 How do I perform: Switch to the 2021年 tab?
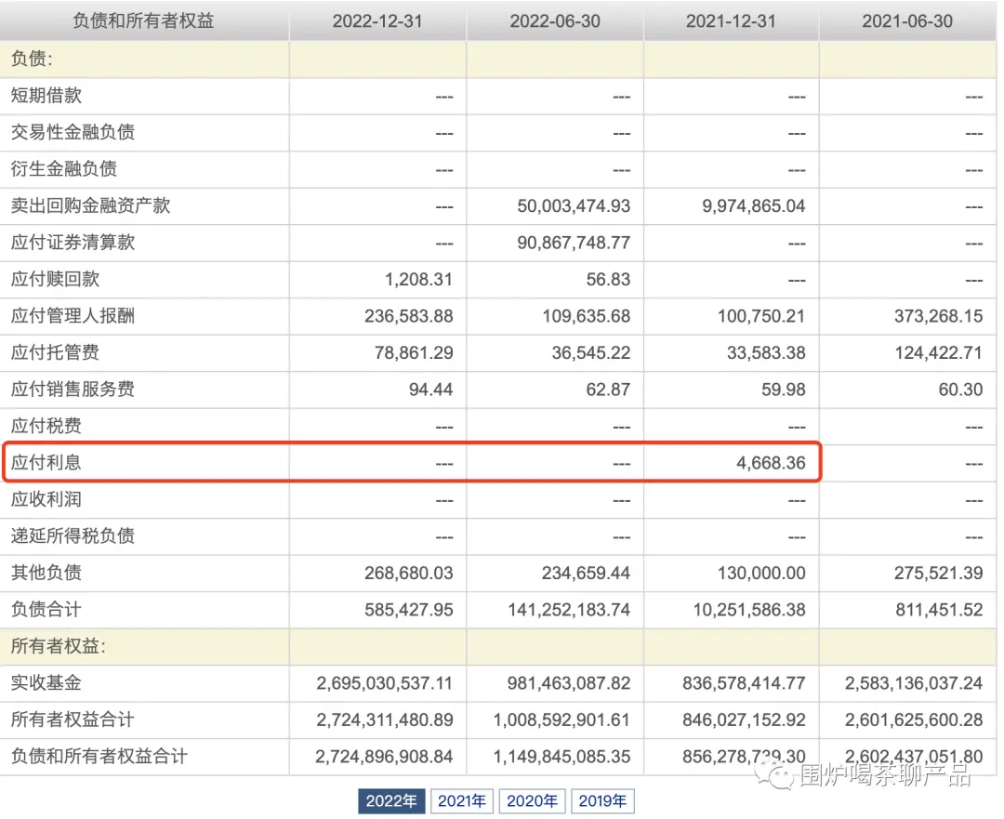(x=462, y=800)
